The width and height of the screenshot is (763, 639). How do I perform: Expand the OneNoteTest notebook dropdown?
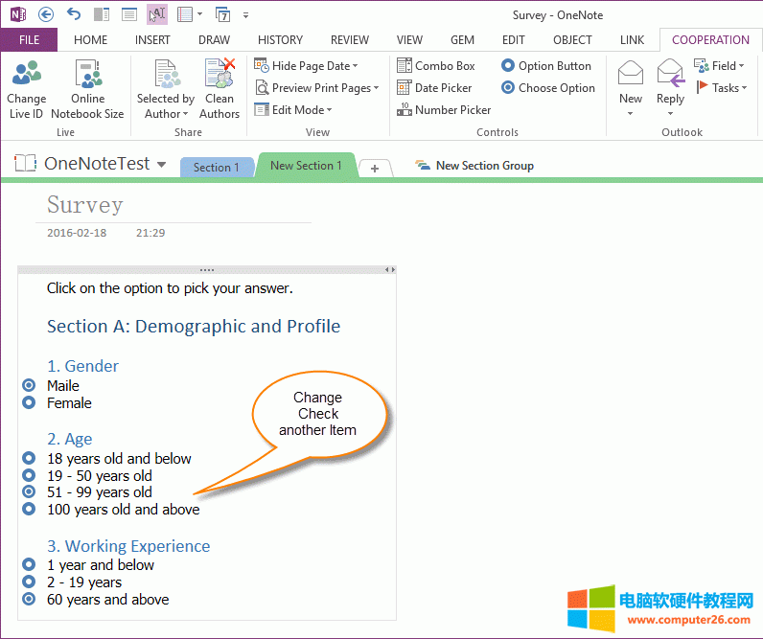pyautogui.click(x=161, y=165)
